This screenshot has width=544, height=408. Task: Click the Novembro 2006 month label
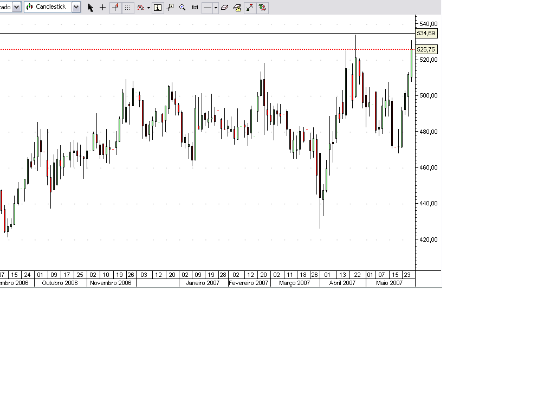coord(111,283)
